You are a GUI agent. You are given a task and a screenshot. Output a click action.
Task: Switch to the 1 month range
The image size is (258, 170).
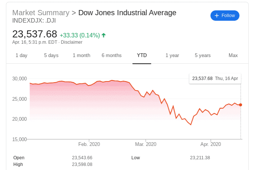pos(81,56)
